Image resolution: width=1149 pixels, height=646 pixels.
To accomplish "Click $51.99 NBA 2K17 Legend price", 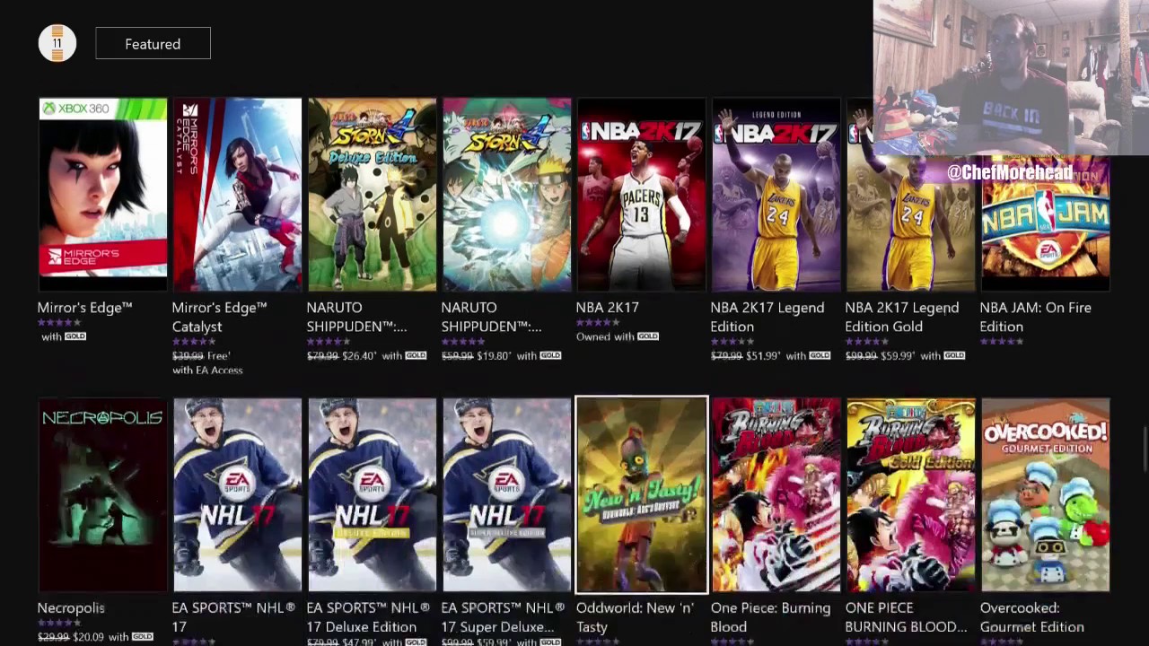I will click(x=764, y=355).
